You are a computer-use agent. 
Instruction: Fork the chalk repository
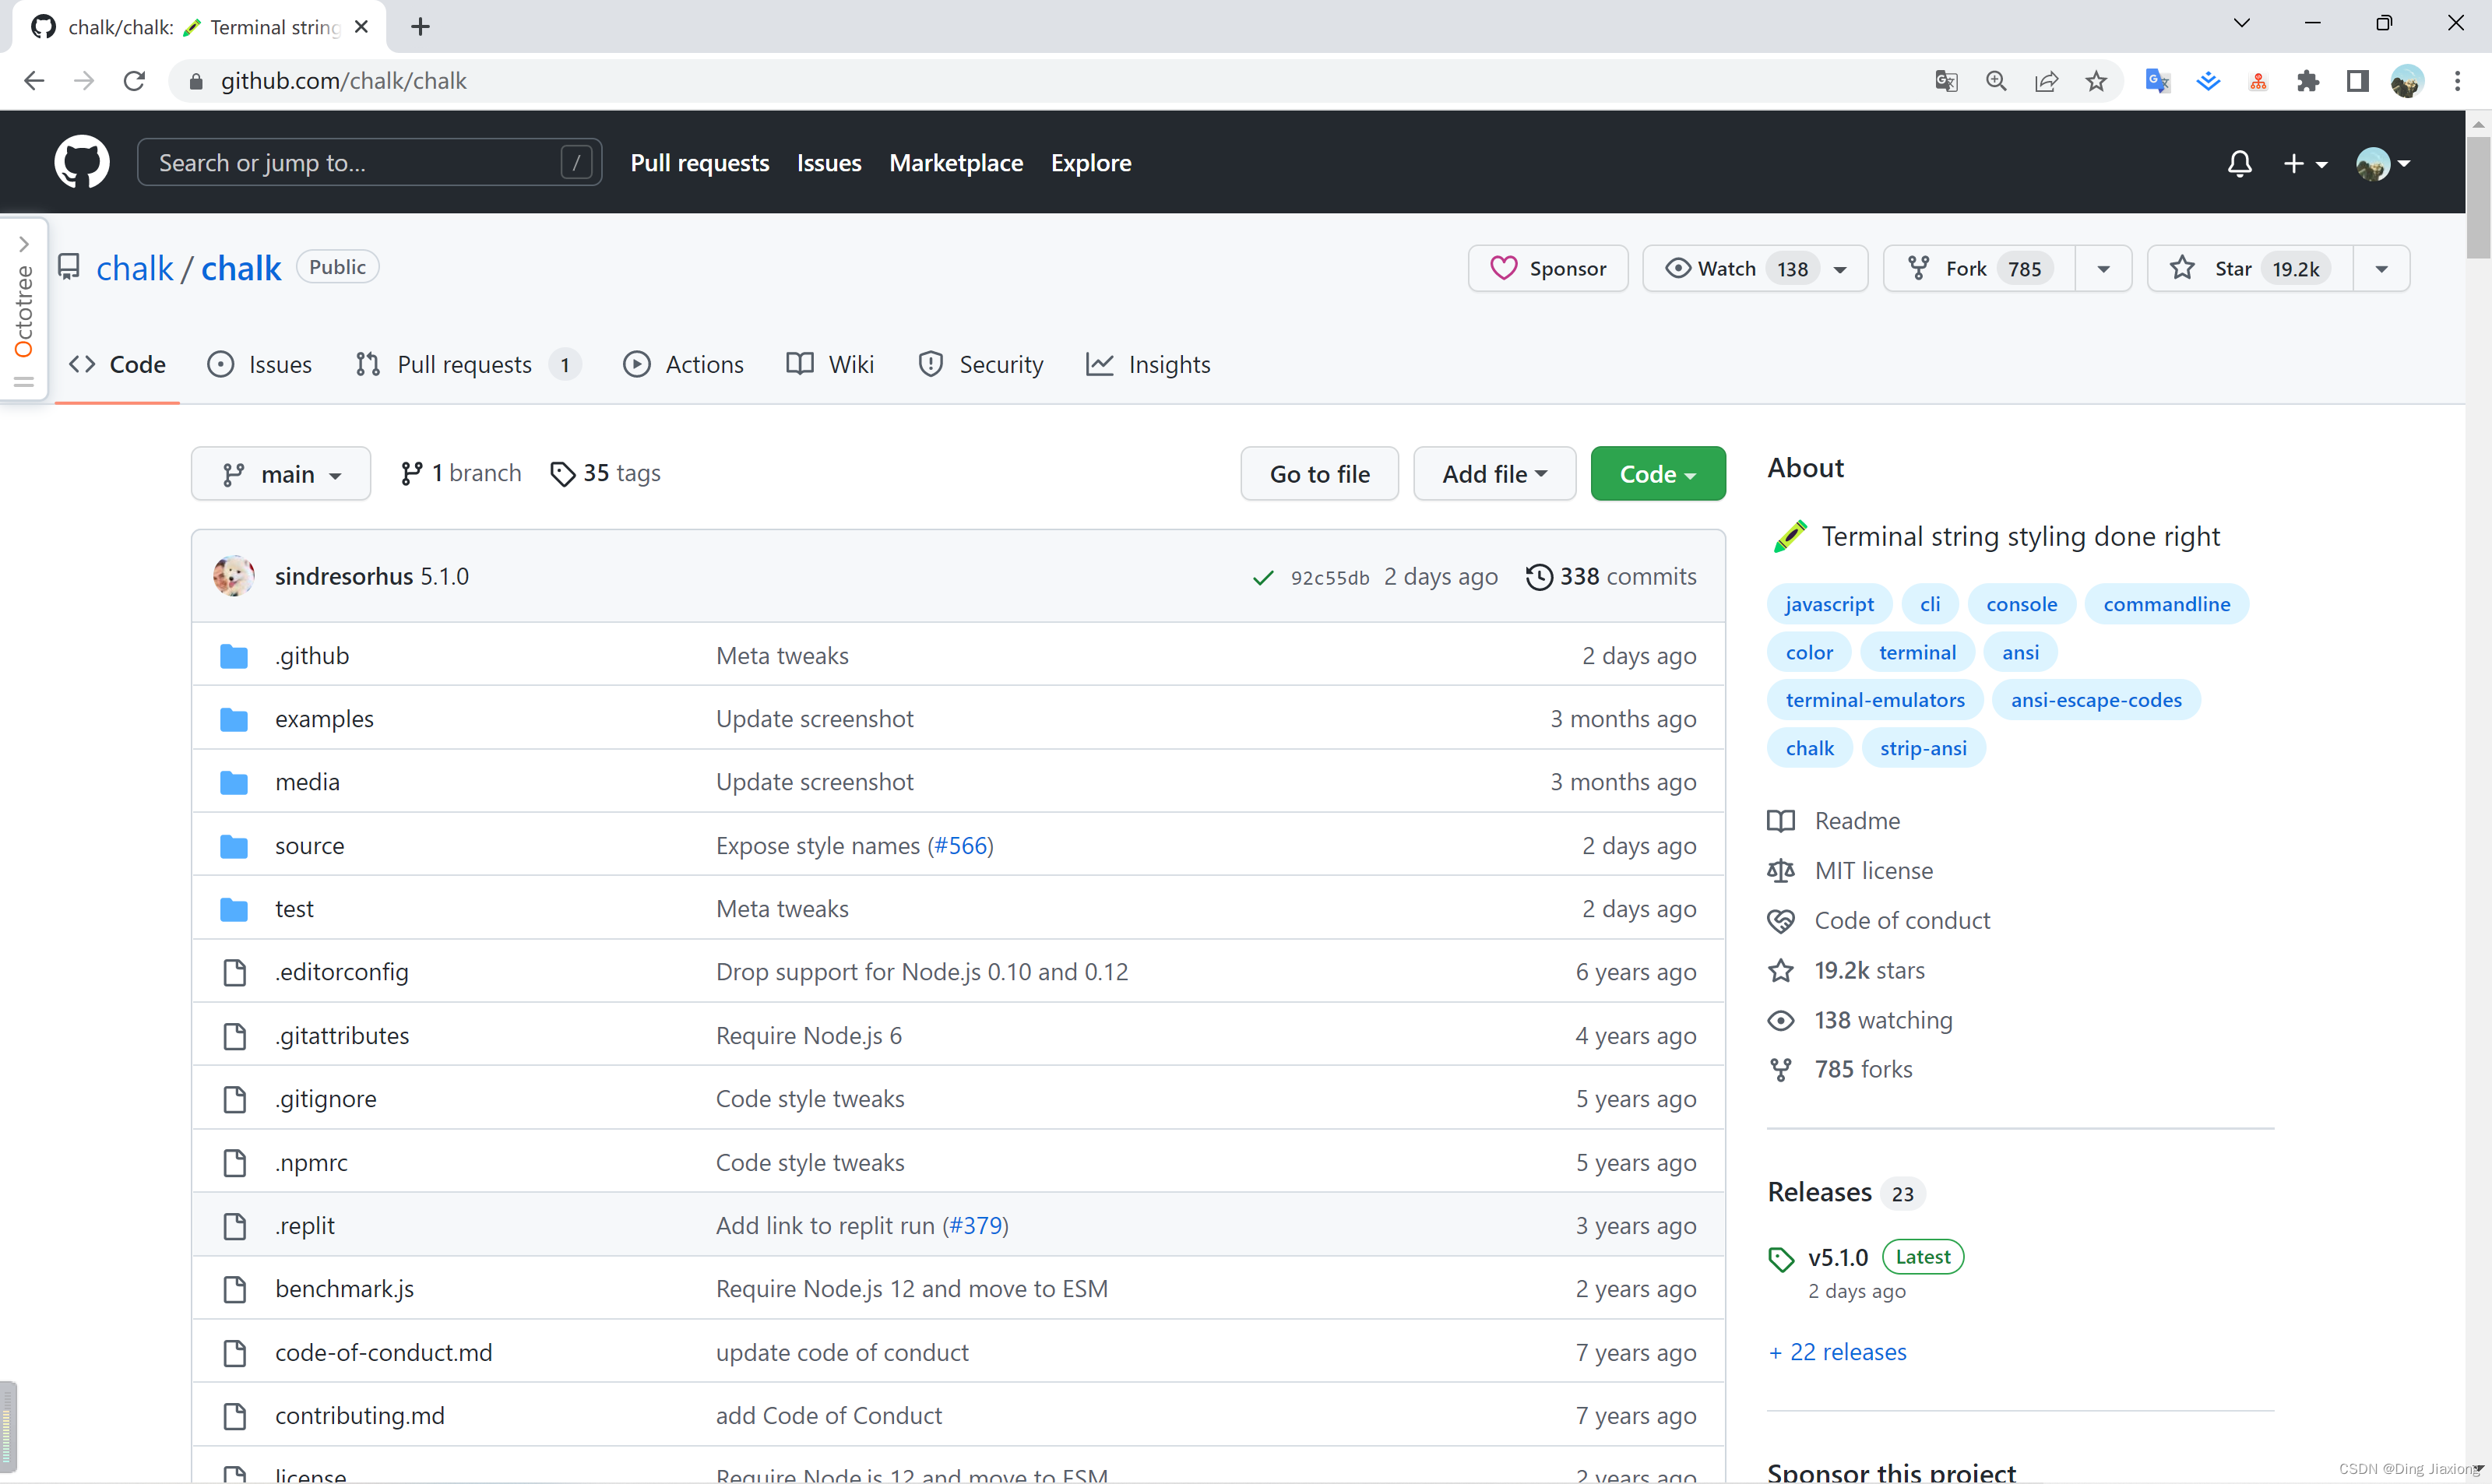click(1978, 268)
